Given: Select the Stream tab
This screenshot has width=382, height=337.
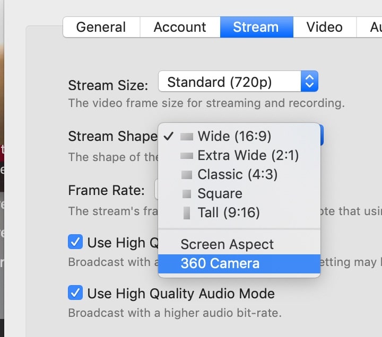Looking at the screenshot, I should tap(257, 27).
